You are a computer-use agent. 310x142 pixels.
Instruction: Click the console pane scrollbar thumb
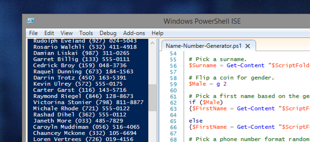point(152,98)
